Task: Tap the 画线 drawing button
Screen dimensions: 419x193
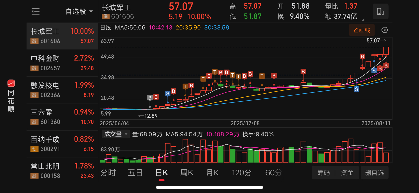Action: [362, 30]
